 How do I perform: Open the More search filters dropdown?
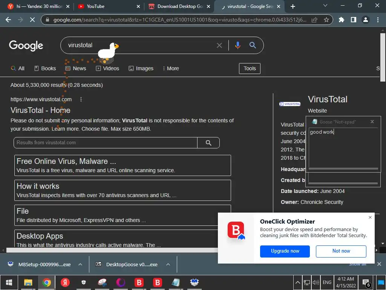click(x=171, y=69)
